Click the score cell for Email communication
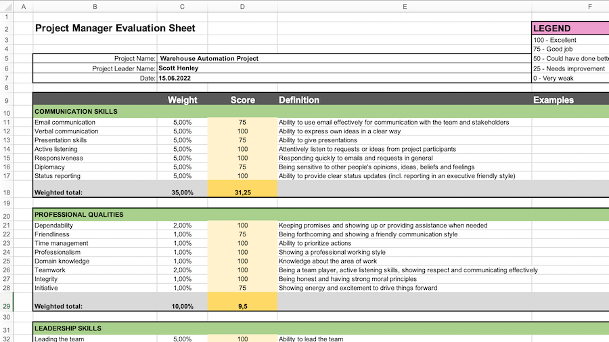This screenshot has height=342, width=609. click(242, 123)
